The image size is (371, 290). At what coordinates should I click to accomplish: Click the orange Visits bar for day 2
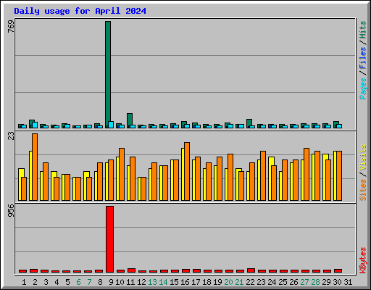pos(35,167)
